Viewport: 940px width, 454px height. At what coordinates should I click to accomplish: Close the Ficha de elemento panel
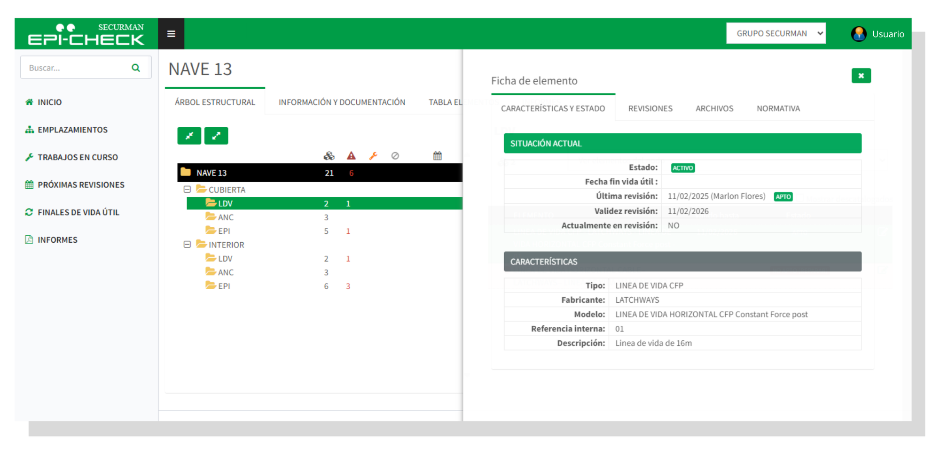coord(861,76)
